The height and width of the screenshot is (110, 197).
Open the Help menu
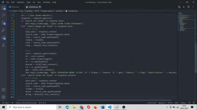pyautogui.click(x=54, y=2)
